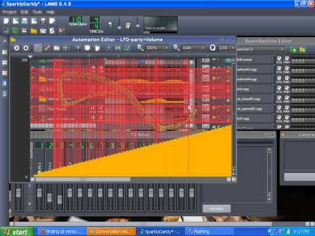This screenshot has height=236, width=315.
Task: Open the top sidebar browser icon
Action: (x=5, y=41)
